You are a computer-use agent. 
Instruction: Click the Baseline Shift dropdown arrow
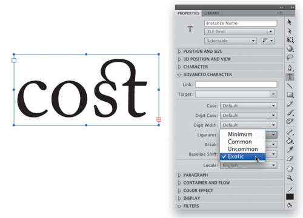click(273, 154)
